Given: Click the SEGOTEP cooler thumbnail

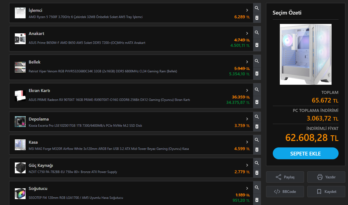Looking at the screenshot, I should click(20, 194).
